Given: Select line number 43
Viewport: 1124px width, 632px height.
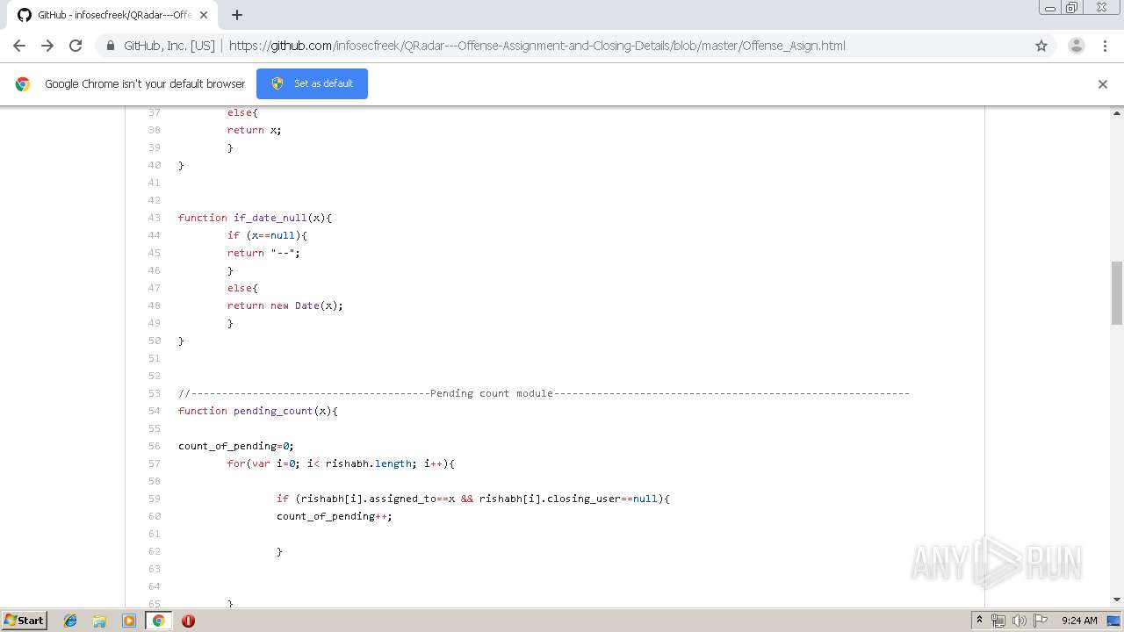Looking at the screenshot, I should click(x=155, y=218).
